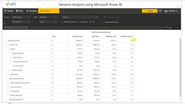The image size is (185, 104).
Task: Open the Full Year period dropdown
Action: pyautogui.click(x=80, y=17)
